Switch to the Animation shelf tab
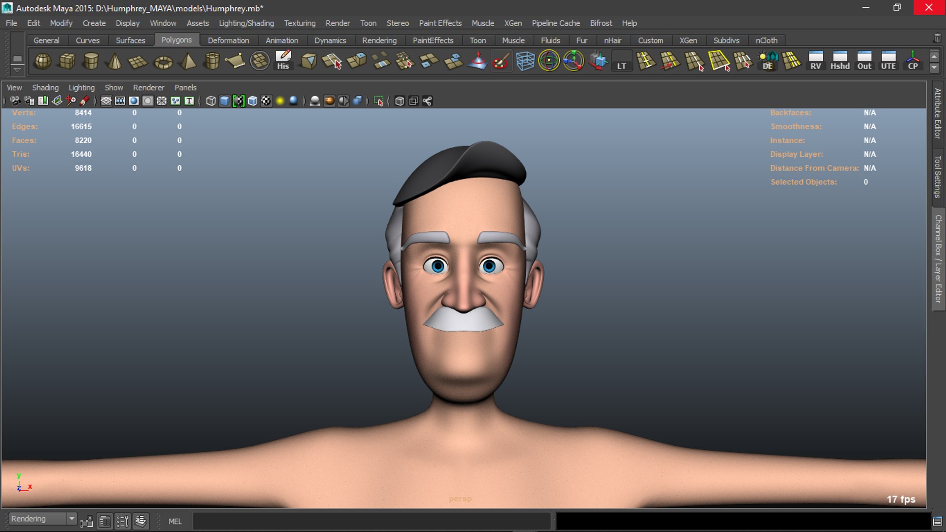Image resolution: width=946 pixels, height=532 pixels. (282, 40)
